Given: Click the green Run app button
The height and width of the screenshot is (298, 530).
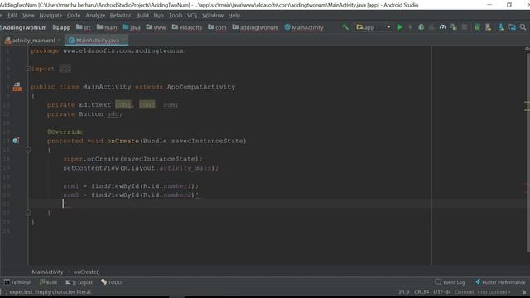Looking at the screenshot, I should 400,27.
